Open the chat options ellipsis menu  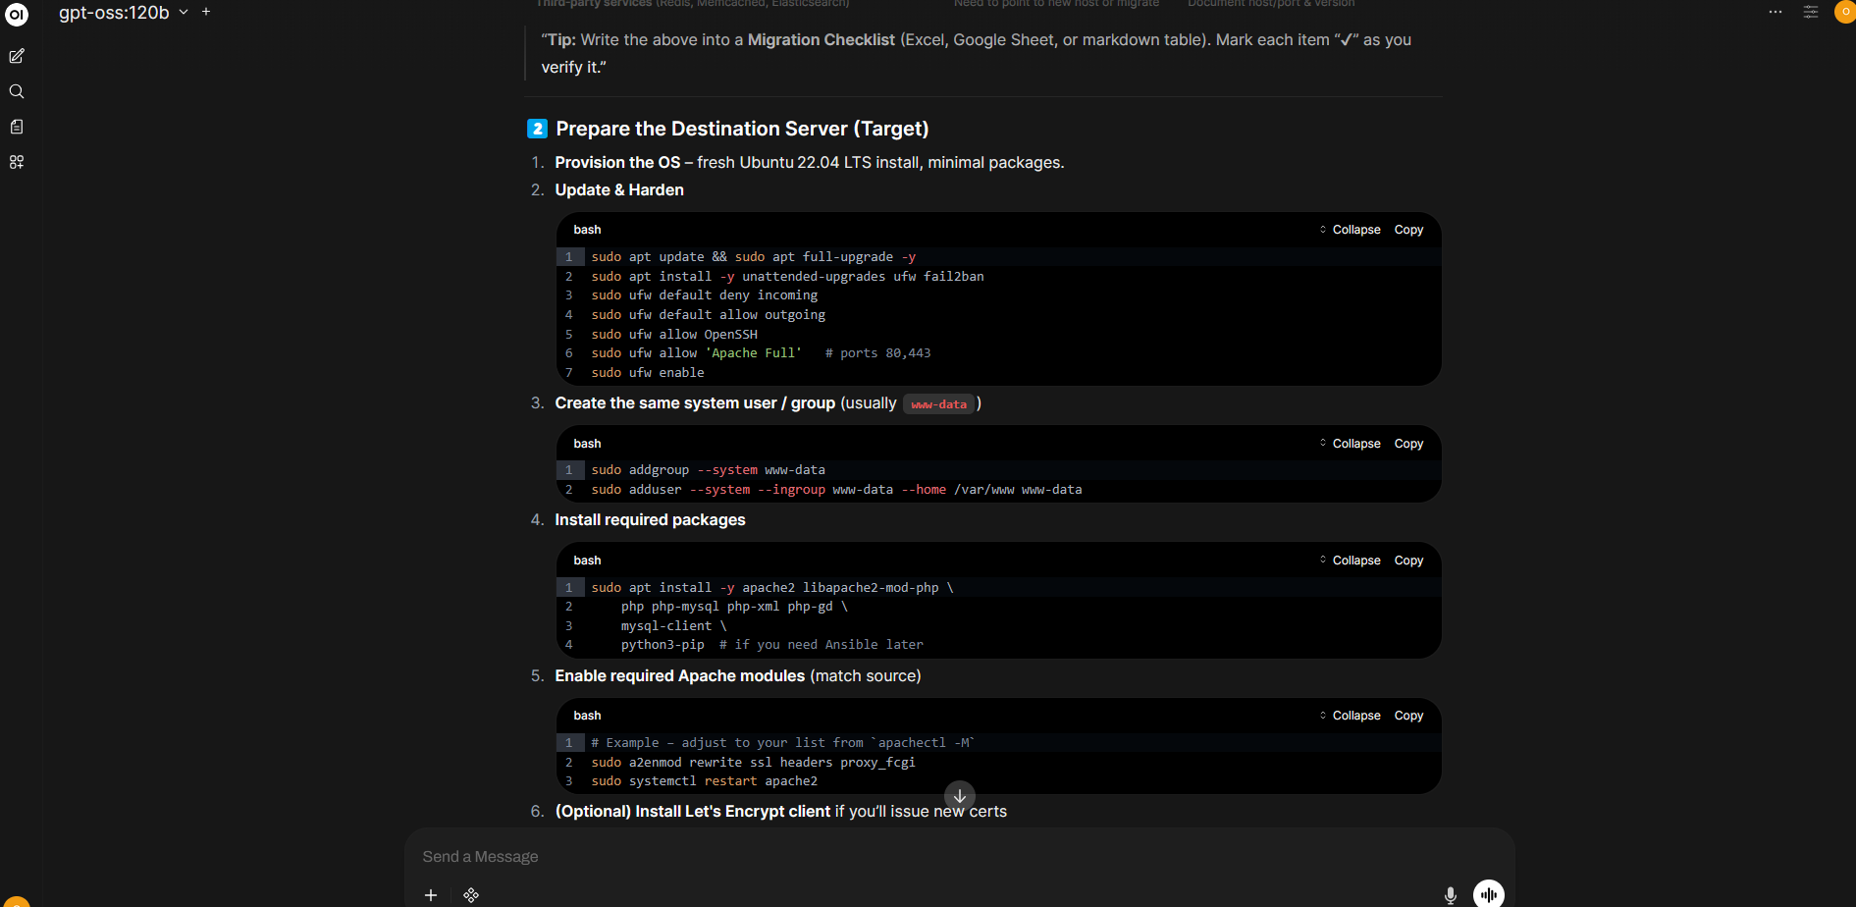coord(1776,12)
